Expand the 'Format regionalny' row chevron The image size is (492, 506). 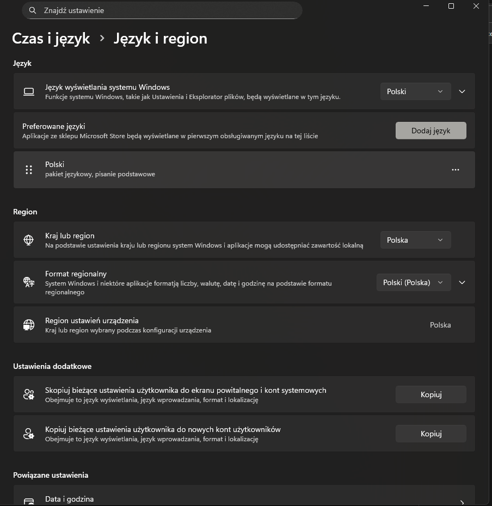(462, 282)
